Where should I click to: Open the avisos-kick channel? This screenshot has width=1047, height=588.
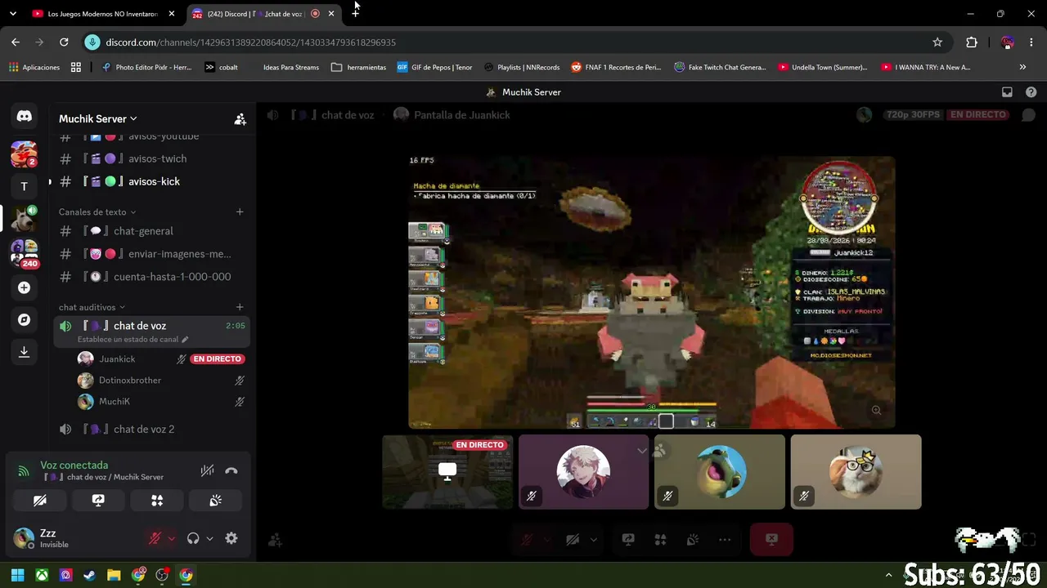click(x=152, y=181)
